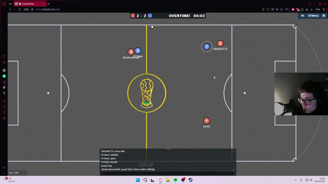The height and width of the screenshot is (184, 328).
Task: Click the pinboard pin icon
Action: pyautogui.click(x=263, y=9)
